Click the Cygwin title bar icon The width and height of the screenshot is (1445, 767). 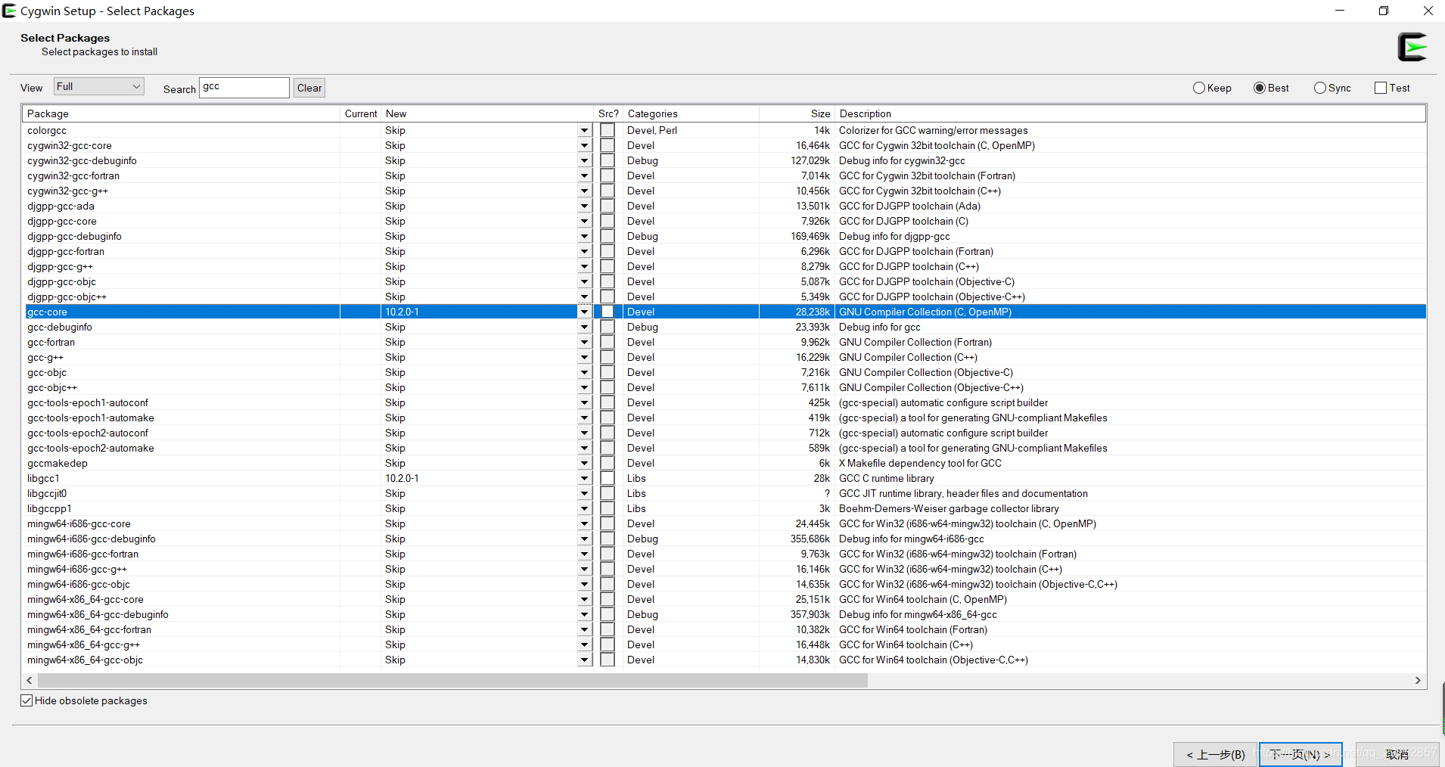tap(9, 11)
